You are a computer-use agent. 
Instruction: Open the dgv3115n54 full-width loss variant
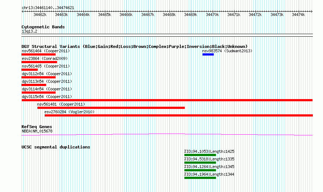pos(167,100)
